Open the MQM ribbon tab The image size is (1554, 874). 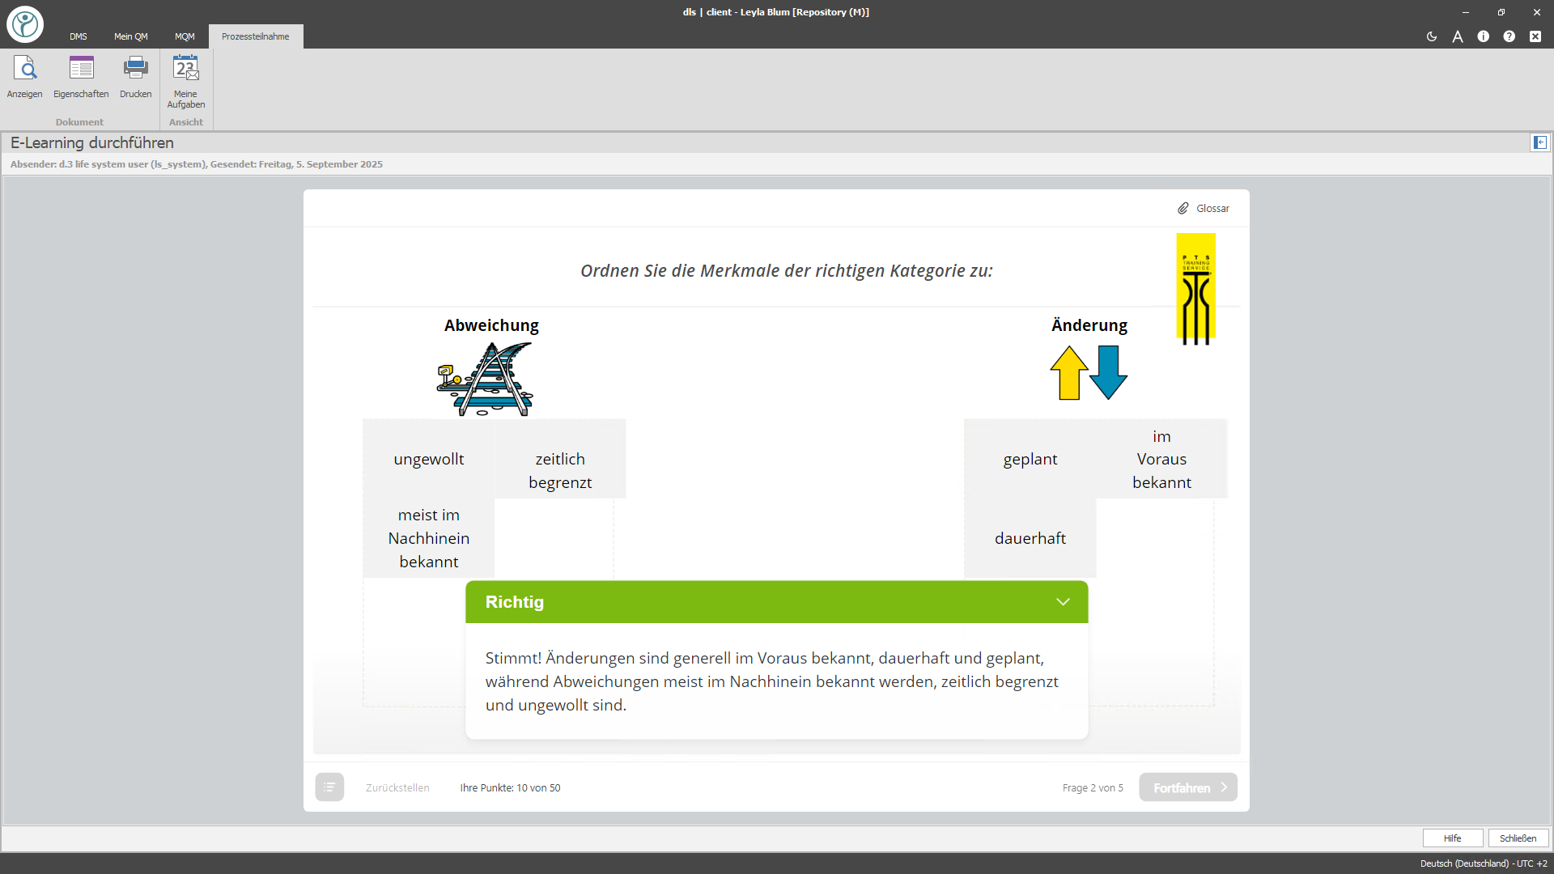[x=185, y=36]
